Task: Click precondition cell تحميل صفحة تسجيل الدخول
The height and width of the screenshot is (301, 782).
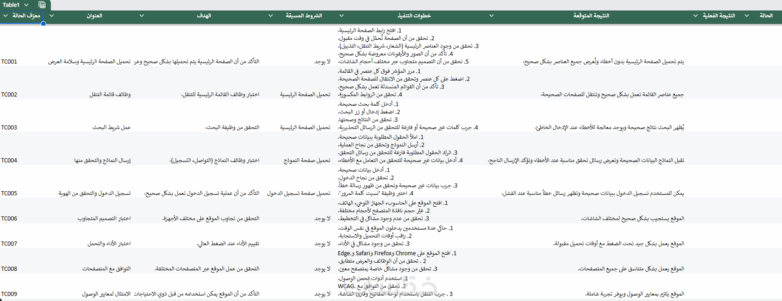Action: click(x=299, y=193)
